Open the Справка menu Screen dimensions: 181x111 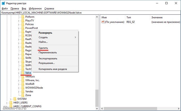[49, 9]
